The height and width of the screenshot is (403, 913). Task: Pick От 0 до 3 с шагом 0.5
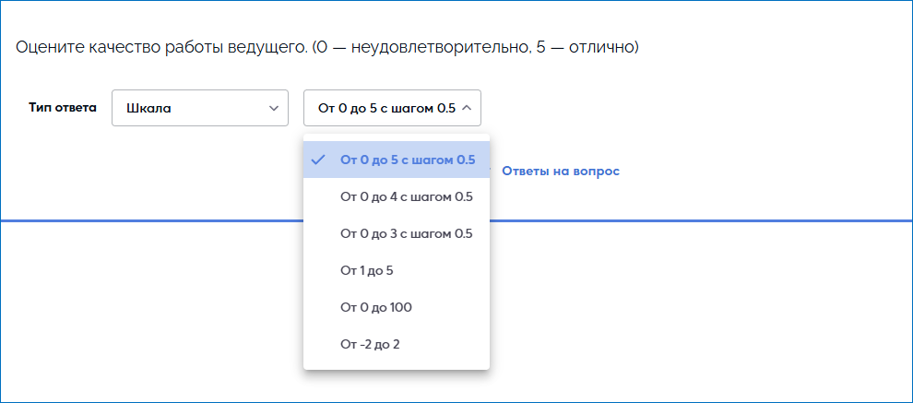click(406, 233)
